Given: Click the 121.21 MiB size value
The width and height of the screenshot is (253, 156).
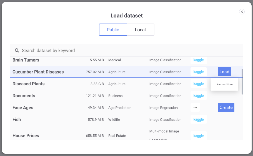Looking at the screenshot, I should (x=95, y=96).
